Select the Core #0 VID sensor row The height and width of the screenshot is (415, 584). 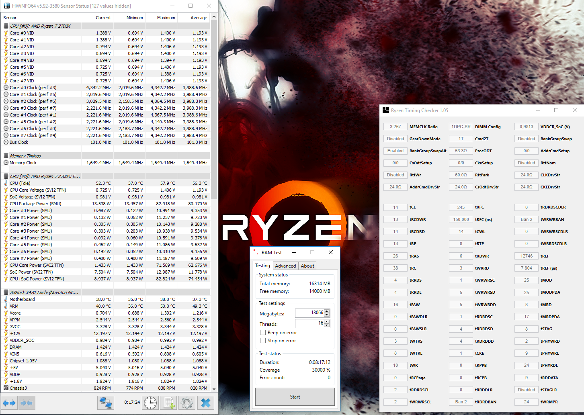106,33
